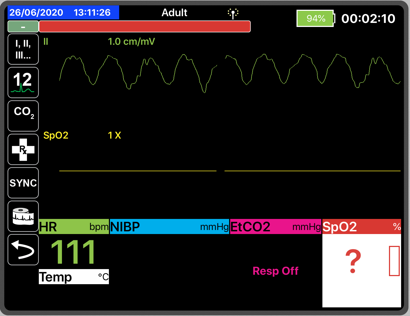This screenshot has width=410, height=316.
Task: Select the Adult patient mode header
Action: (174, 12)
